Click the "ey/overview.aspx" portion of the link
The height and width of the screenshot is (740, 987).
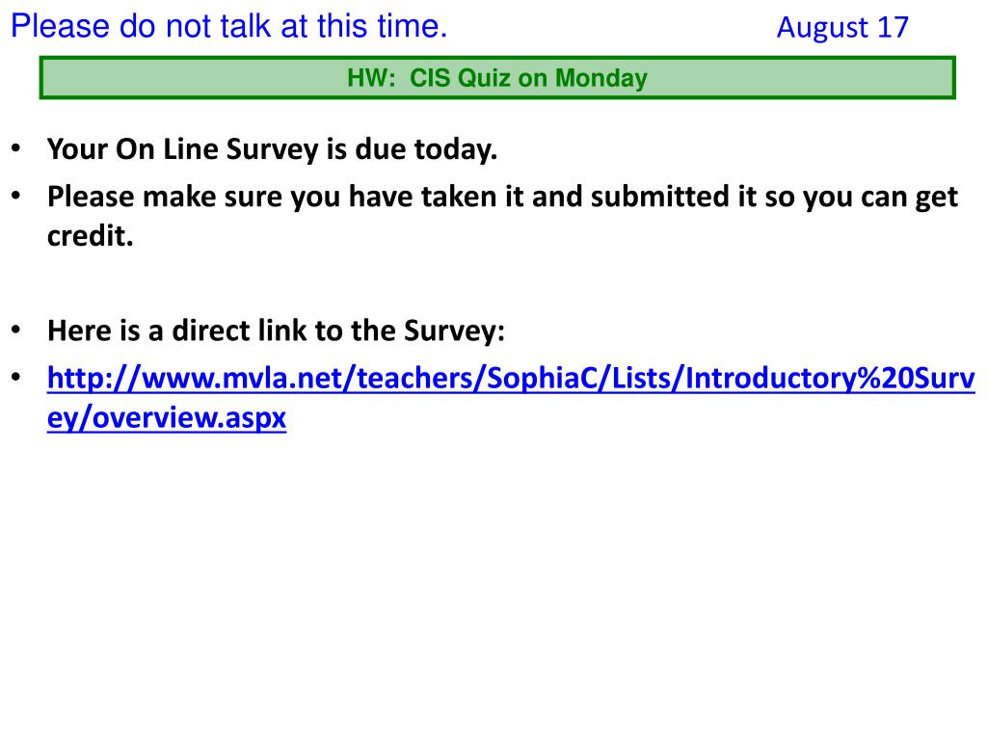click(167, 418)
